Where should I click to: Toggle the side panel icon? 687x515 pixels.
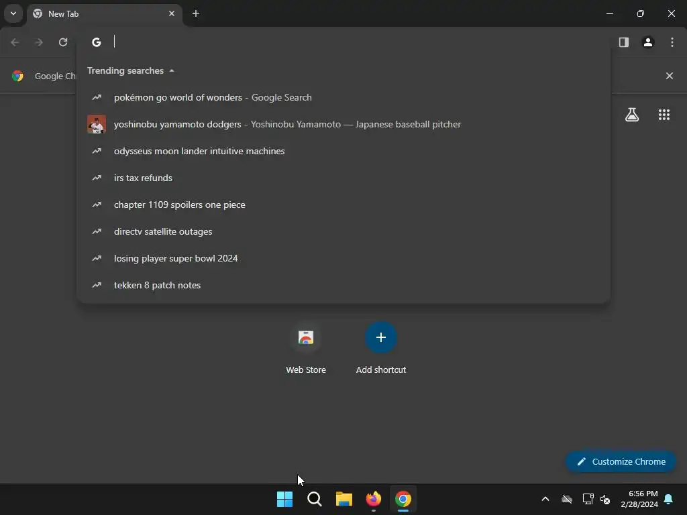(x=623, y=42)
